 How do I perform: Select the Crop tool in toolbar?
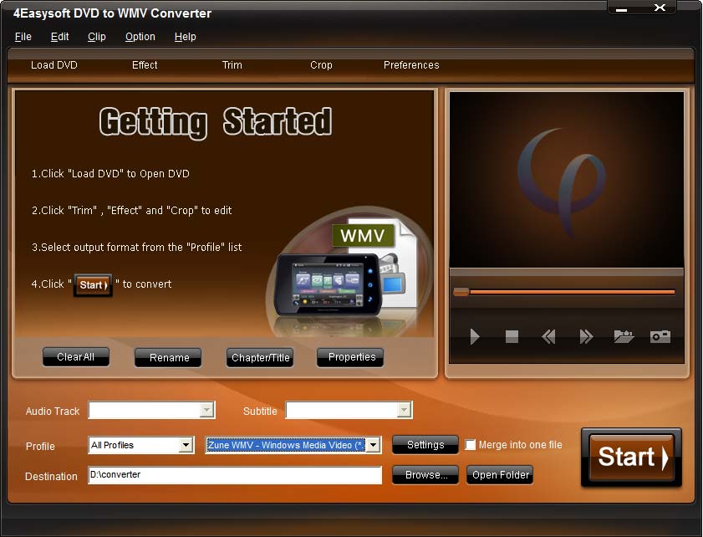tap(321, 65)
